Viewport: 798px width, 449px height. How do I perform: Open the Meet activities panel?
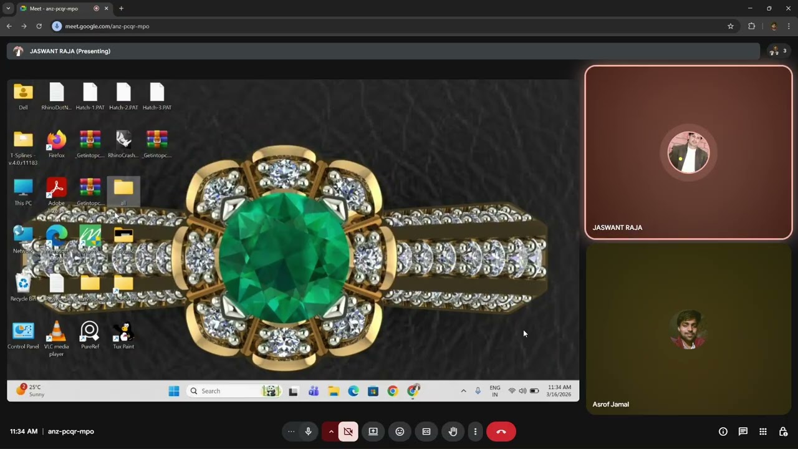763,432
